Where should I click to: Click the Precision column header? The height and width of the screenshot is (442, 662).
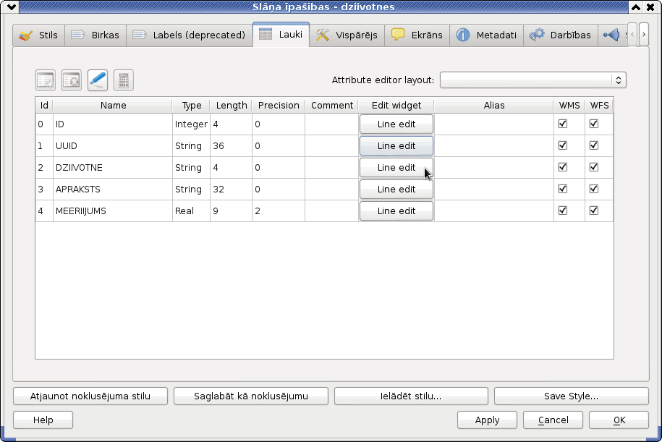pyautogui.click(x=279, y=106)
